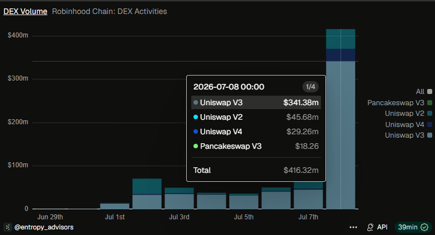This screenshot has width=435, height=235.
Task: Select the Uniswap V3 row in the tooltip
Action: click(x=256, y=102)
